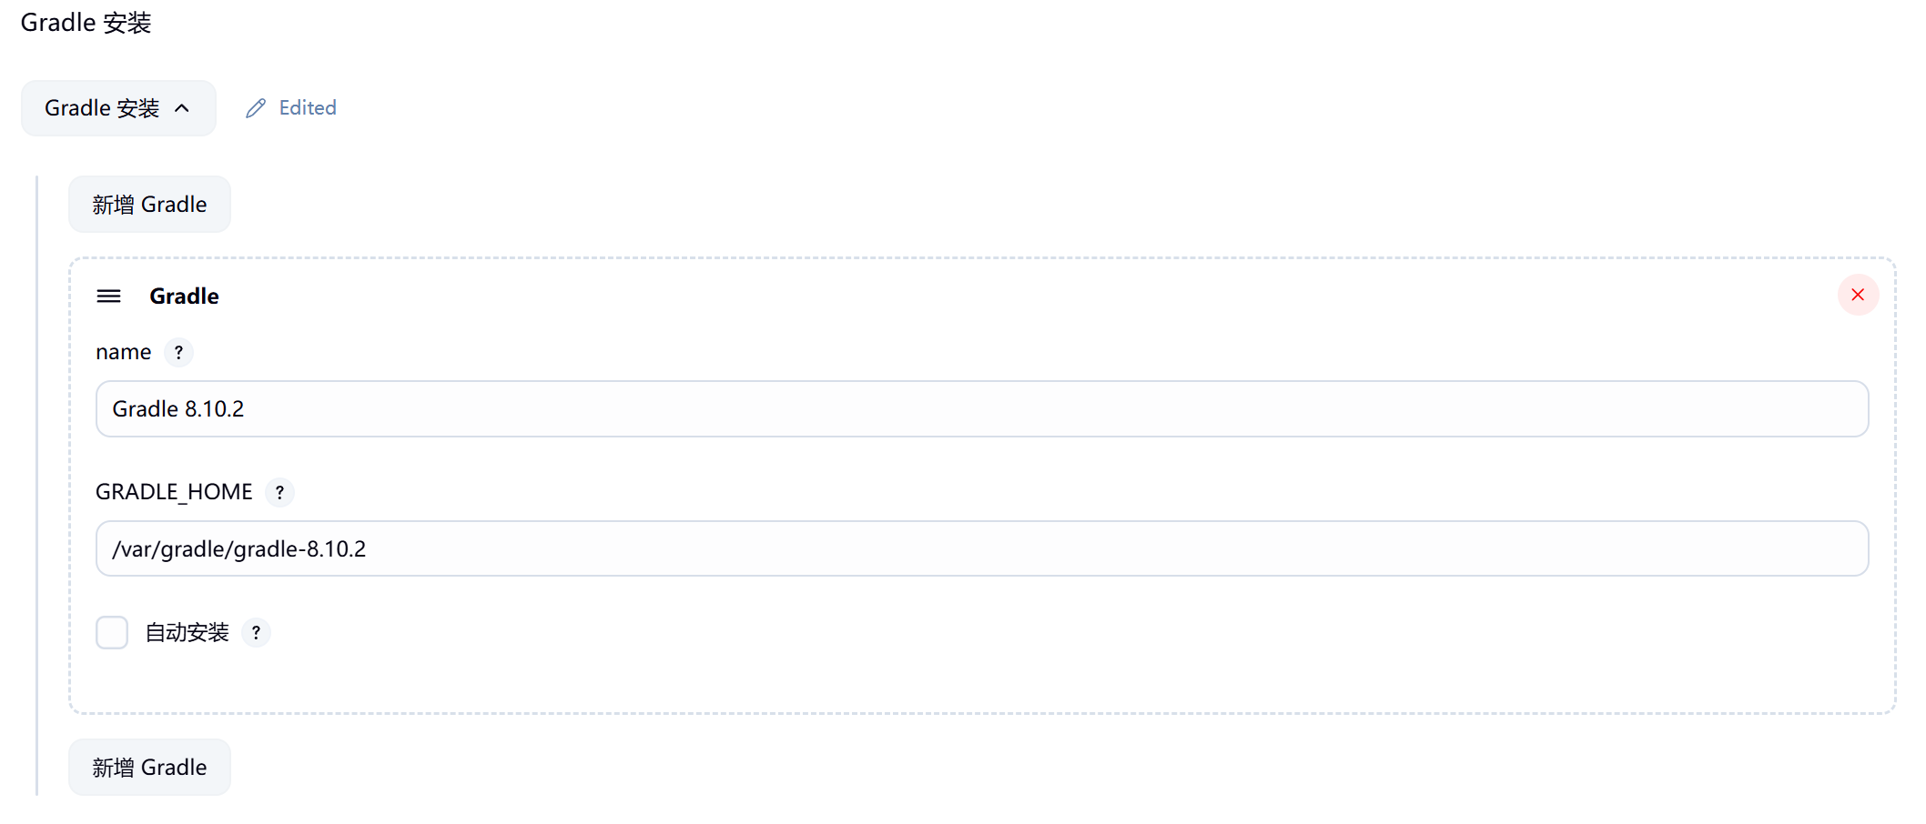Image resolution: width=1926 pixels, height=824 pixels.
Task: Click the name input with Gradle 8.10.2
Action: [981, 409]
